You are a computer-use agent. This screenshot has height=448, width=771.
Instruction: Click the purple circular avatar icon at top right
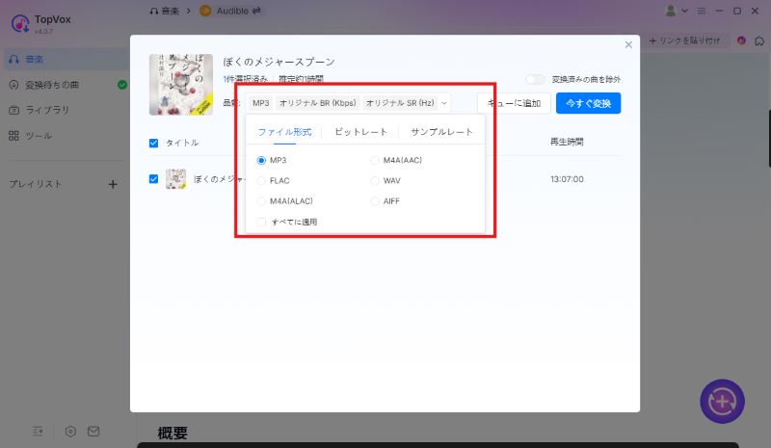741,40
